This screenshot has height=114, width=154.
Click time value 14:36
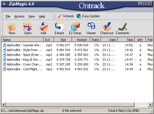click(129, 64)
